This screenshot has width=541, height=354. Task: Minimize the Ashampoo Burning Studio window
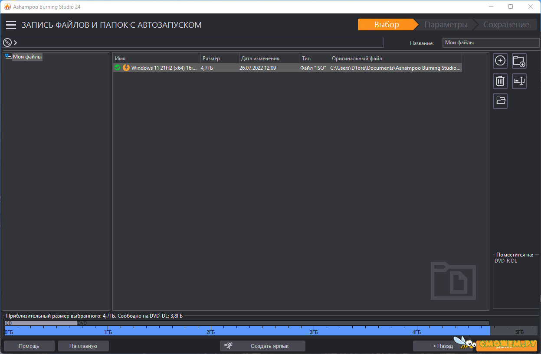(x=491, y=7)
